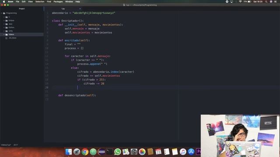
Task: Open the App Store icon in dock
Action: click(191, 152)
